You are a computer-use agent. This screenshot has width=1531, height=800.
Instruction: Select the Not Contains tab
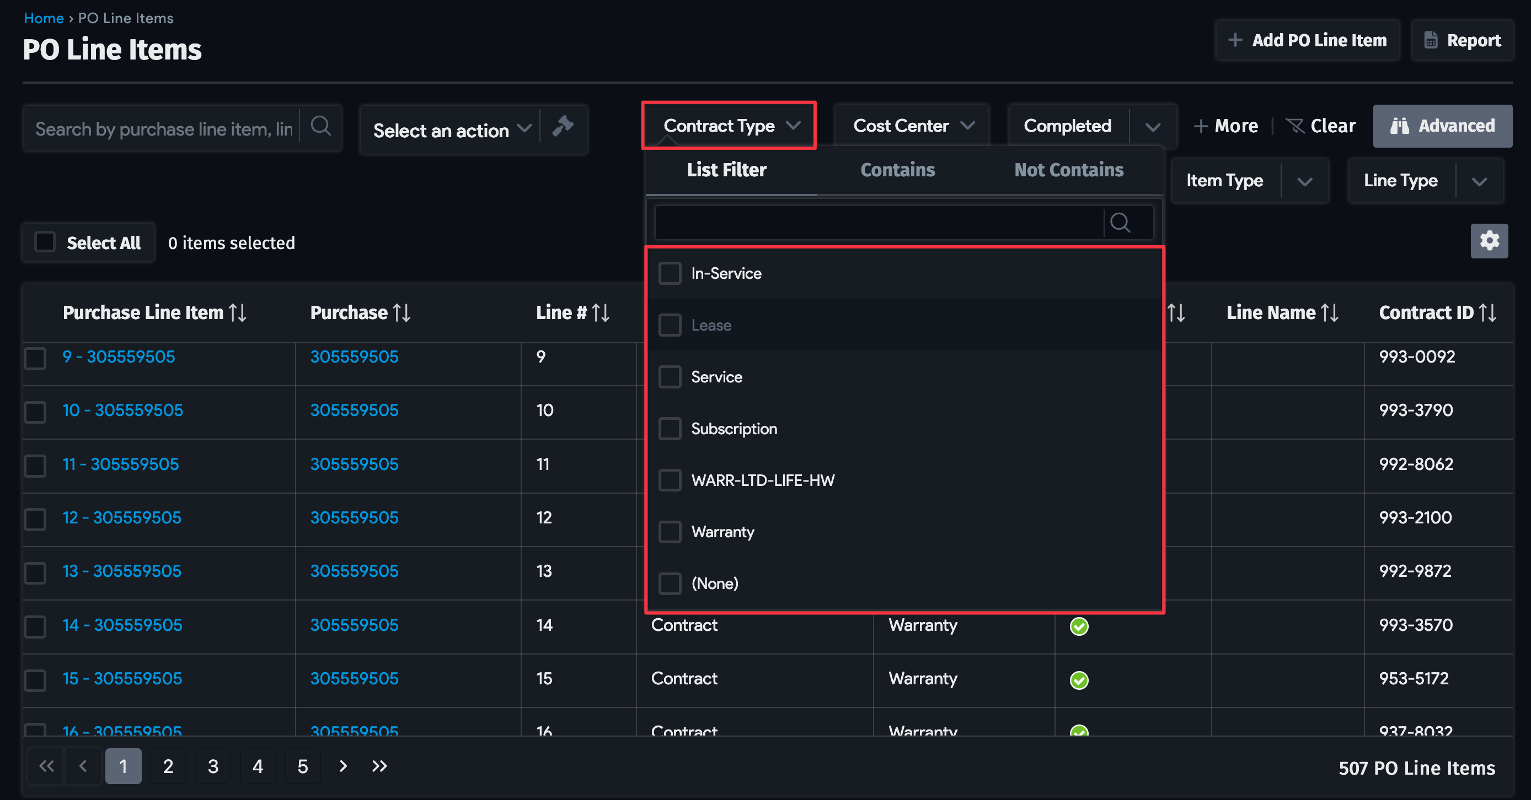coord(1068,170)
